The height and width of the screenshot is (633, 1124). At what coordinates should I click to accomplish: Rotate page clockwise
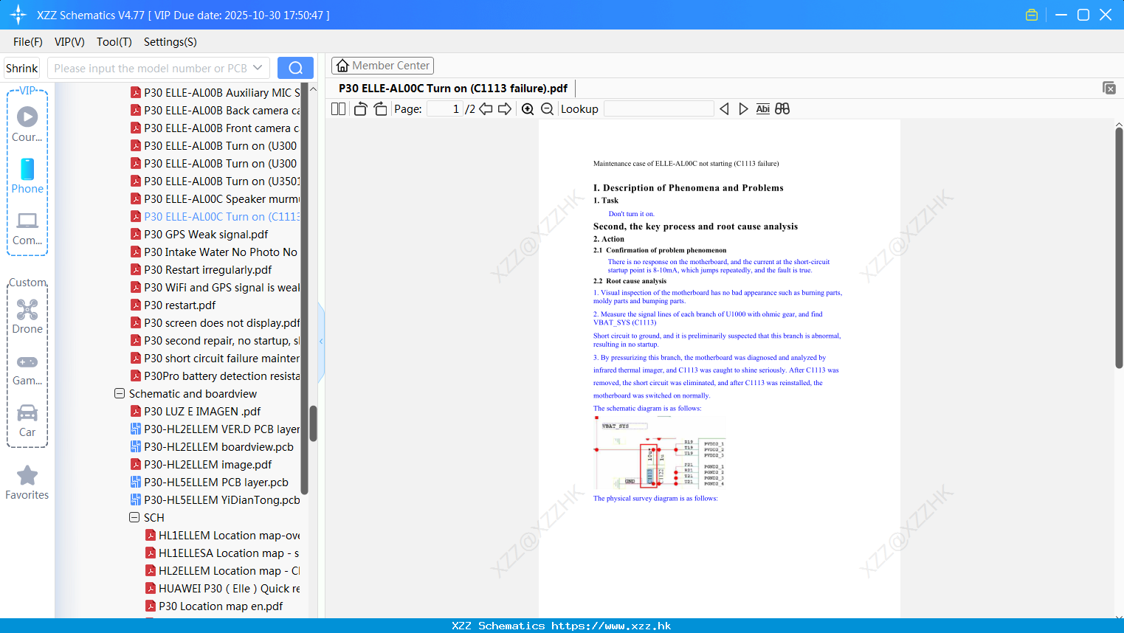380,109
